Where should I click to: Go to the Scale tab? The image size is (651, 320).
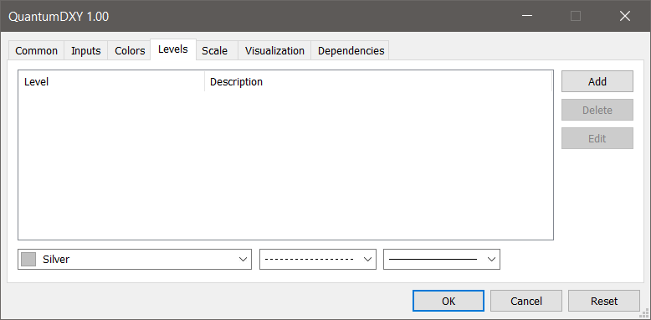tap(215, 51)
